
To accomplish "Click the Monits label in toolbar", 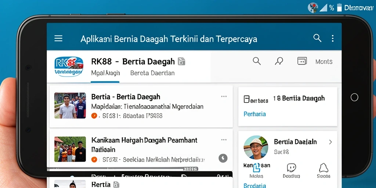I will pyautogui.click(x=324, y=62).
